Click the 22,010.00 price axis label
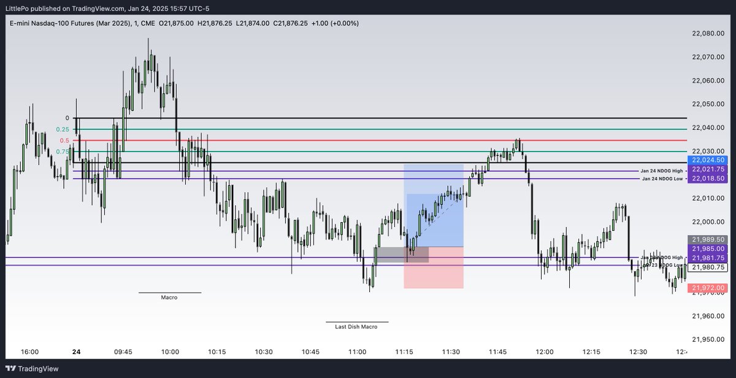The width and height of the screenshot is (736, 378). (709, 198)
